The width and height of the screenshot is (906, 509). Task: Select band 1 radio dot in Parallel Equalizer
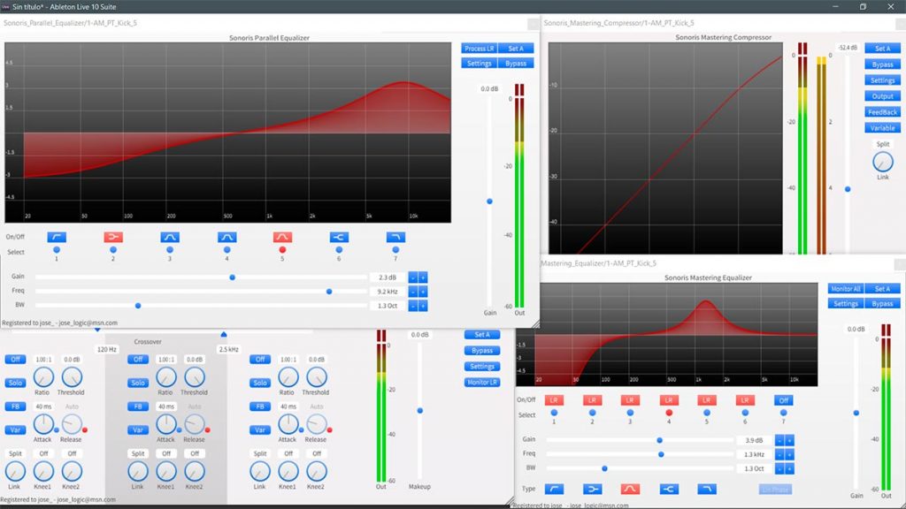(57, 250)
